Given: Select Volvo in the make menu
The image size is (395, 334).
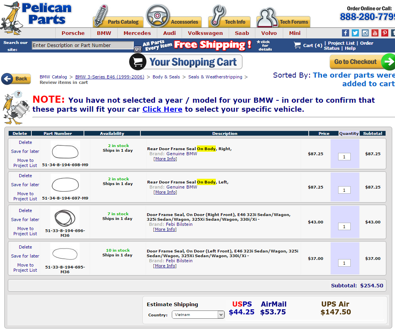Looking at the screenshot, I should 269,33.
